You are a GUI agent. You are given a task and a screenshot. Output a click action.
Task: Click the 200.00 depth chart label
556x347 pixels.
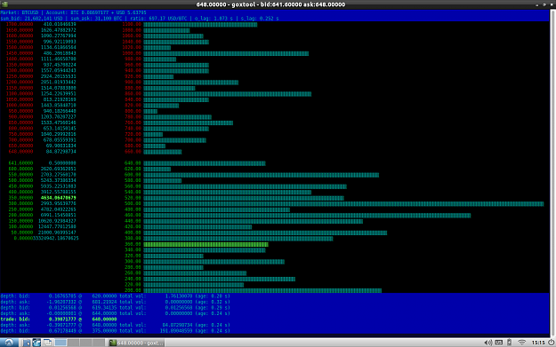133,290
